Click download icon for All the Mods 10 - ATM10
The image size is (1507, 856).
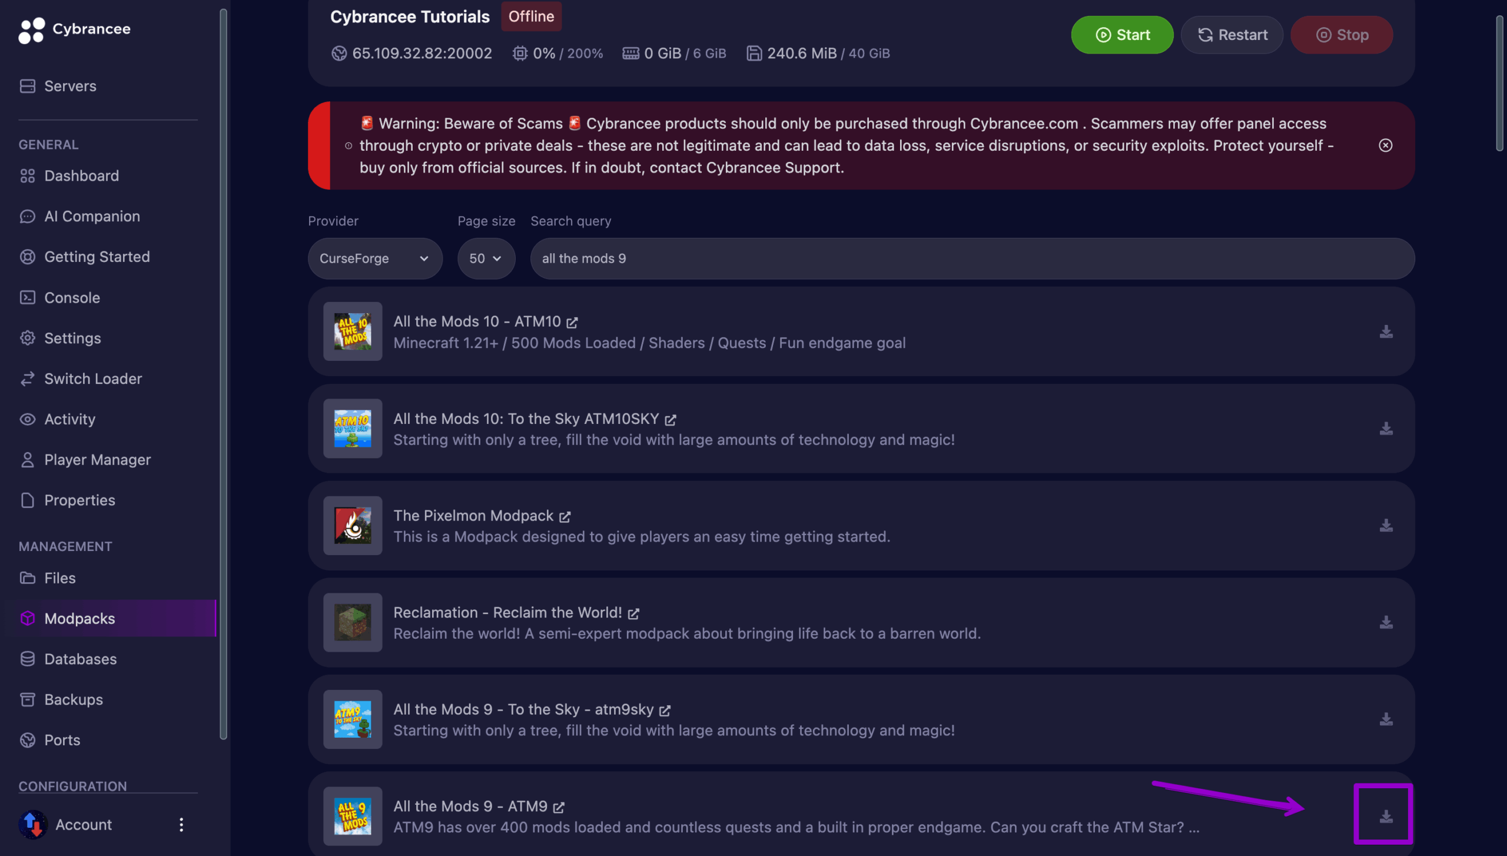click(x=1386, y=331)
